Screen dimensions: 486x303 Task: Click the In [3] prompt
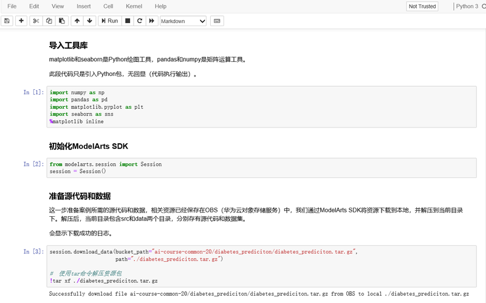(34, 251)
